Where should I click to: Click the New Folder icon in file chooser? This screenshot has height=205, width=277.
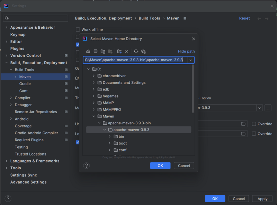(x=119, y=52)
